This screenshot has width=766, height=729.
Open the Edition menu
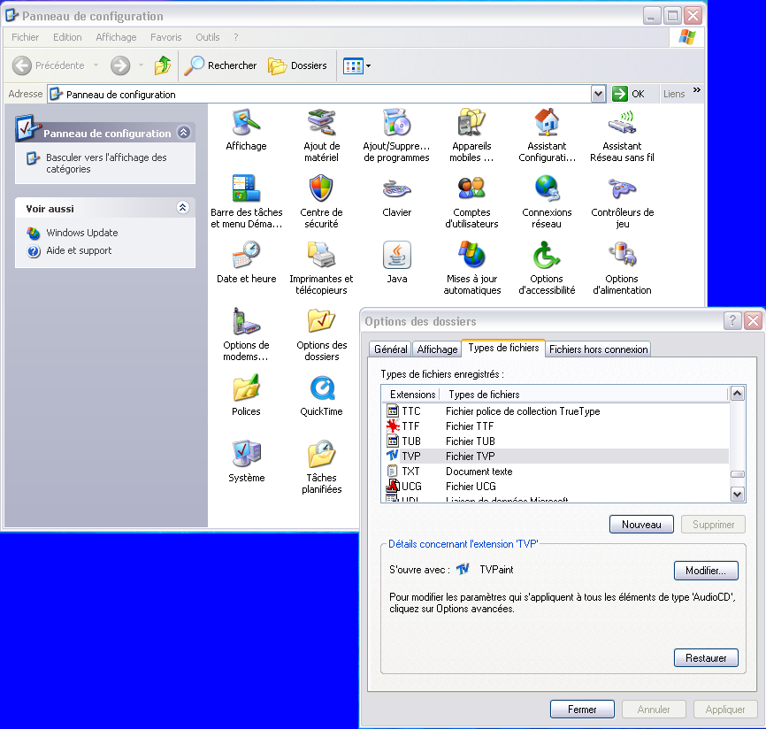67,37
